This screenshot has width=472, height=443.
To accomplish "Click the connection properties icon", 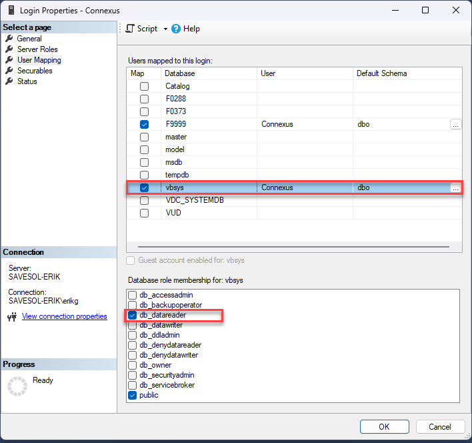I will click(x=11, y=317).
